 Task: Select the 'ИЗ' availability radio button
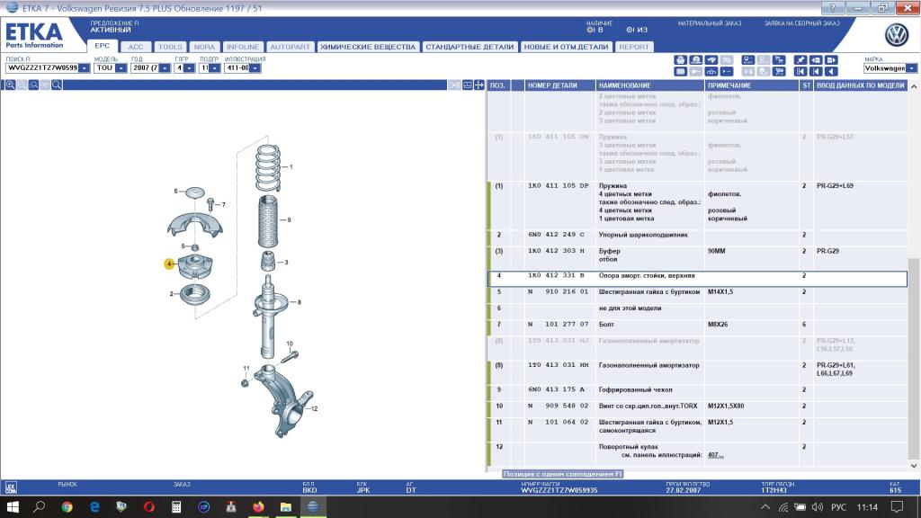point(630,30)
